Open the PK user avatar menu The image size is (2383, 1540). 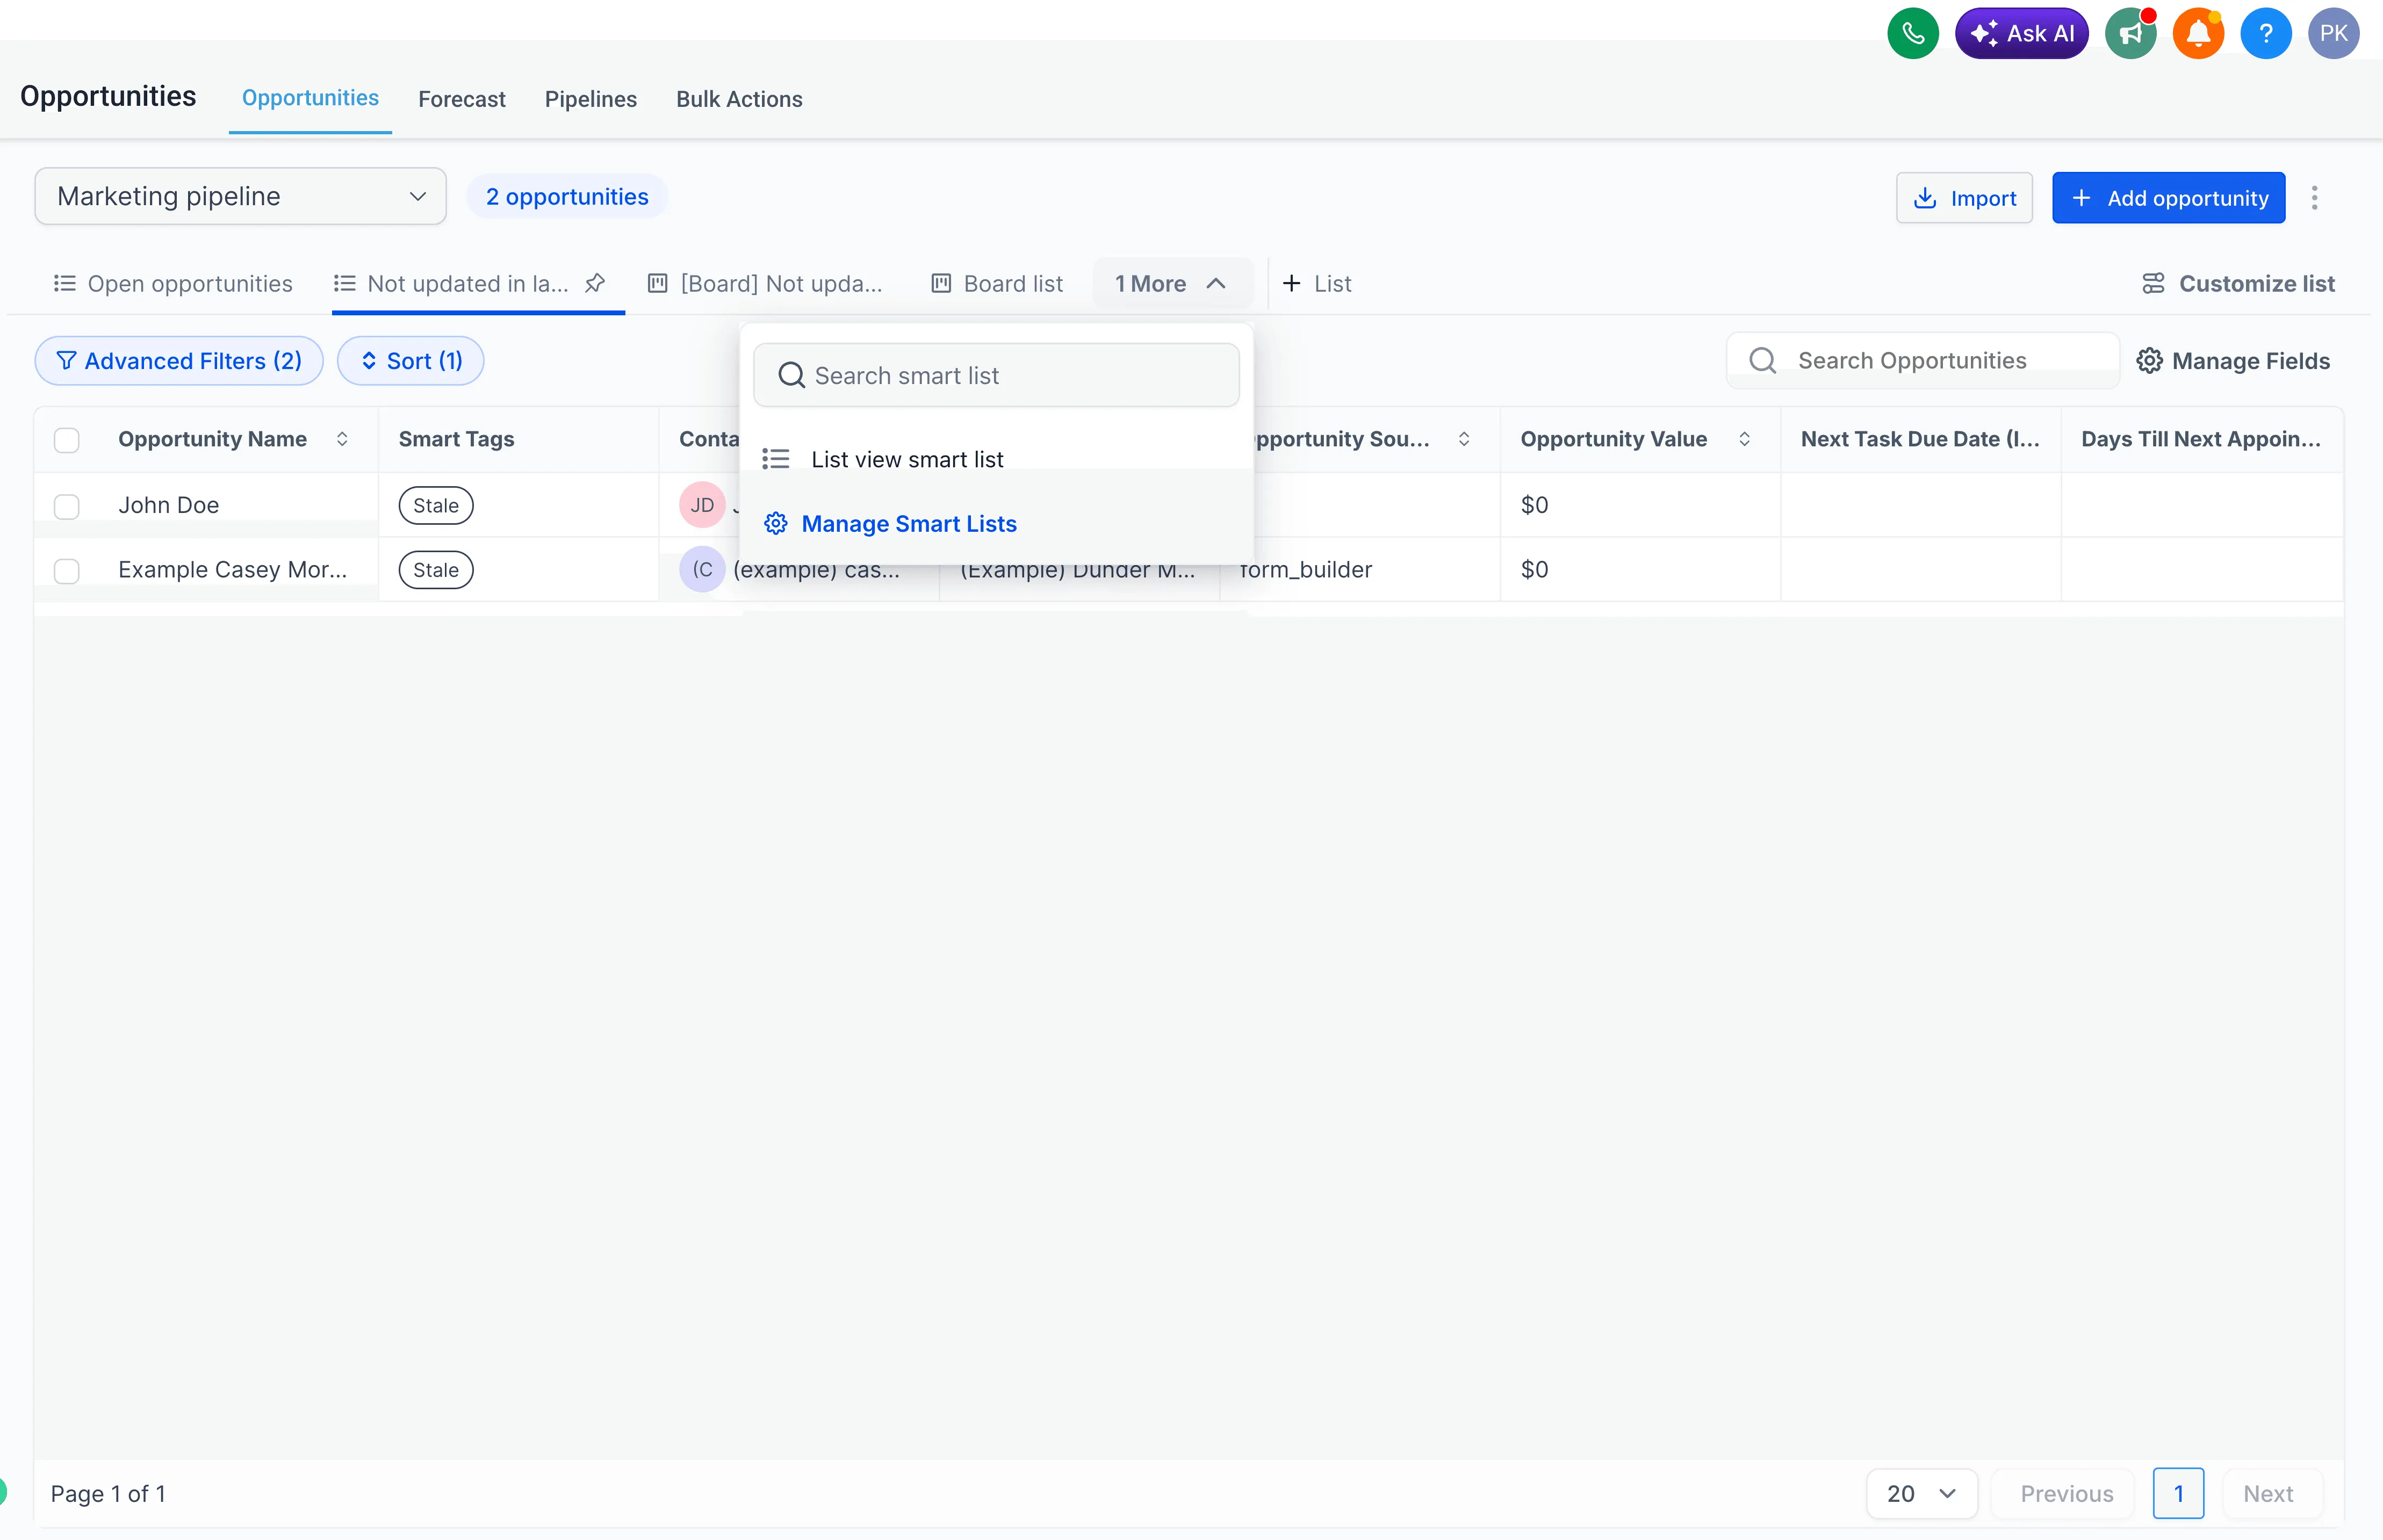tap(2333, 33)
